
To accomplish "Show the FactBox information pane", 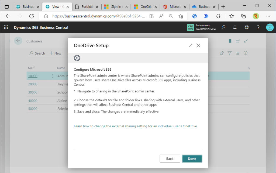I will [x=246, y=53].
